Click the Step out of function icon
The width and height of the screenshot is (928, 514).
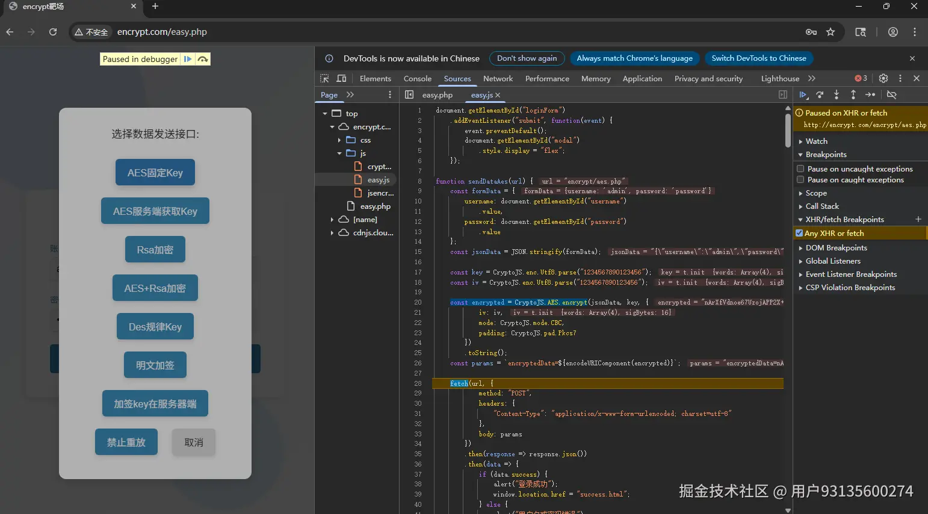[x=853, y=95]
